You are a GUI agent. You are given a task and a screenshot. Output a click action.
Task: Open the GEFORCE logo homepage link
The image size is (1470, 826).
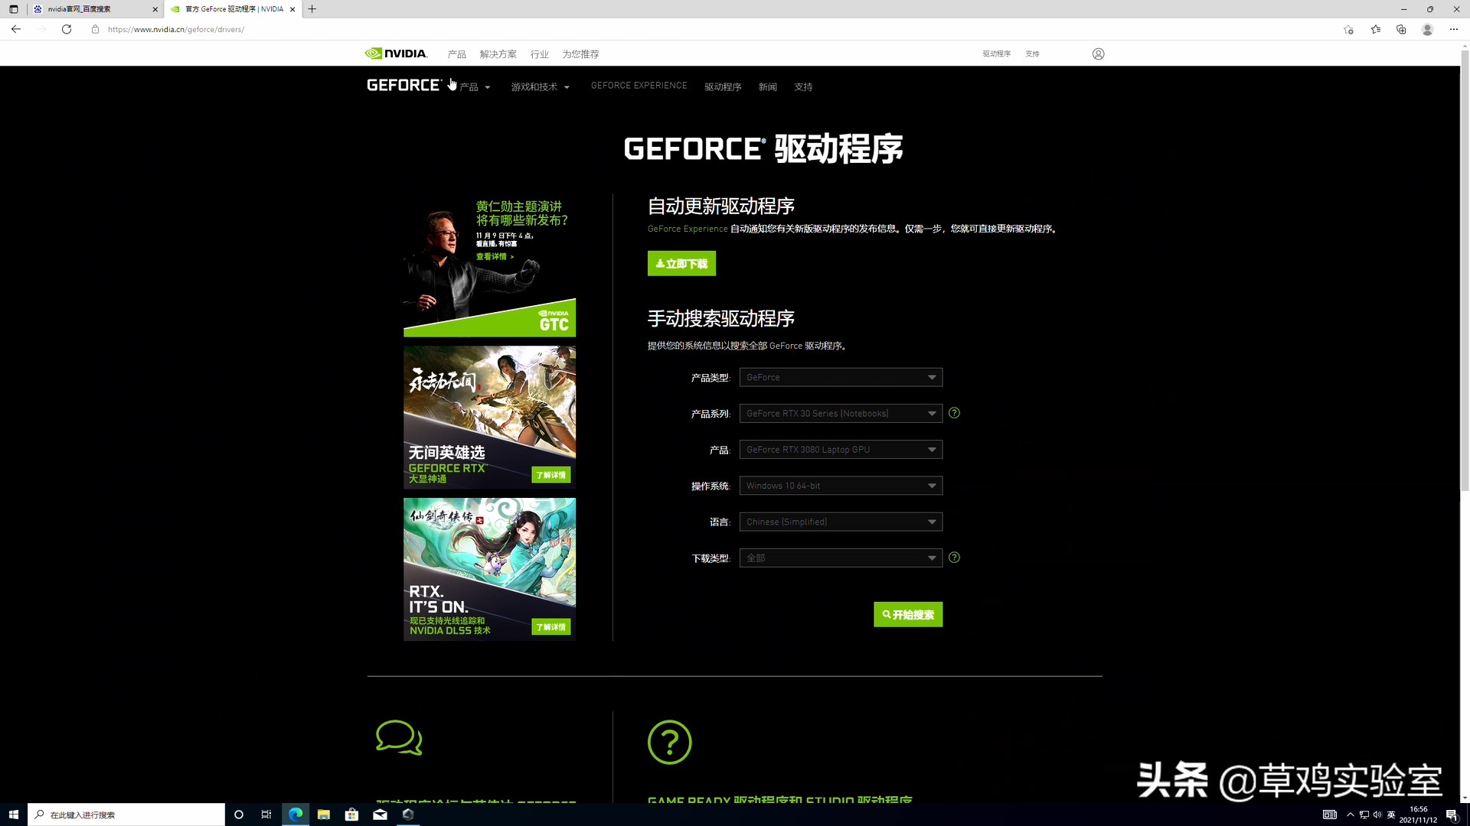click(403, 85)
